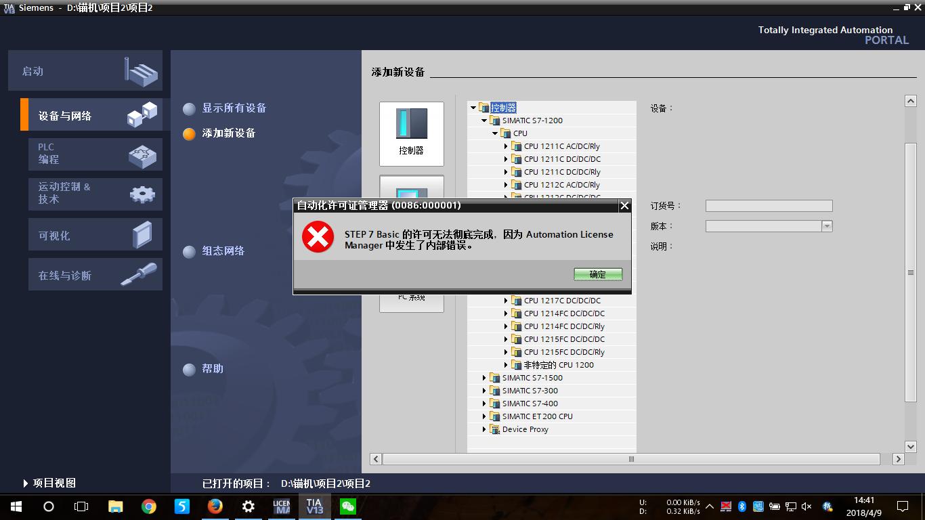Switch to TIA V13 taskbar icon

[315, 506]
